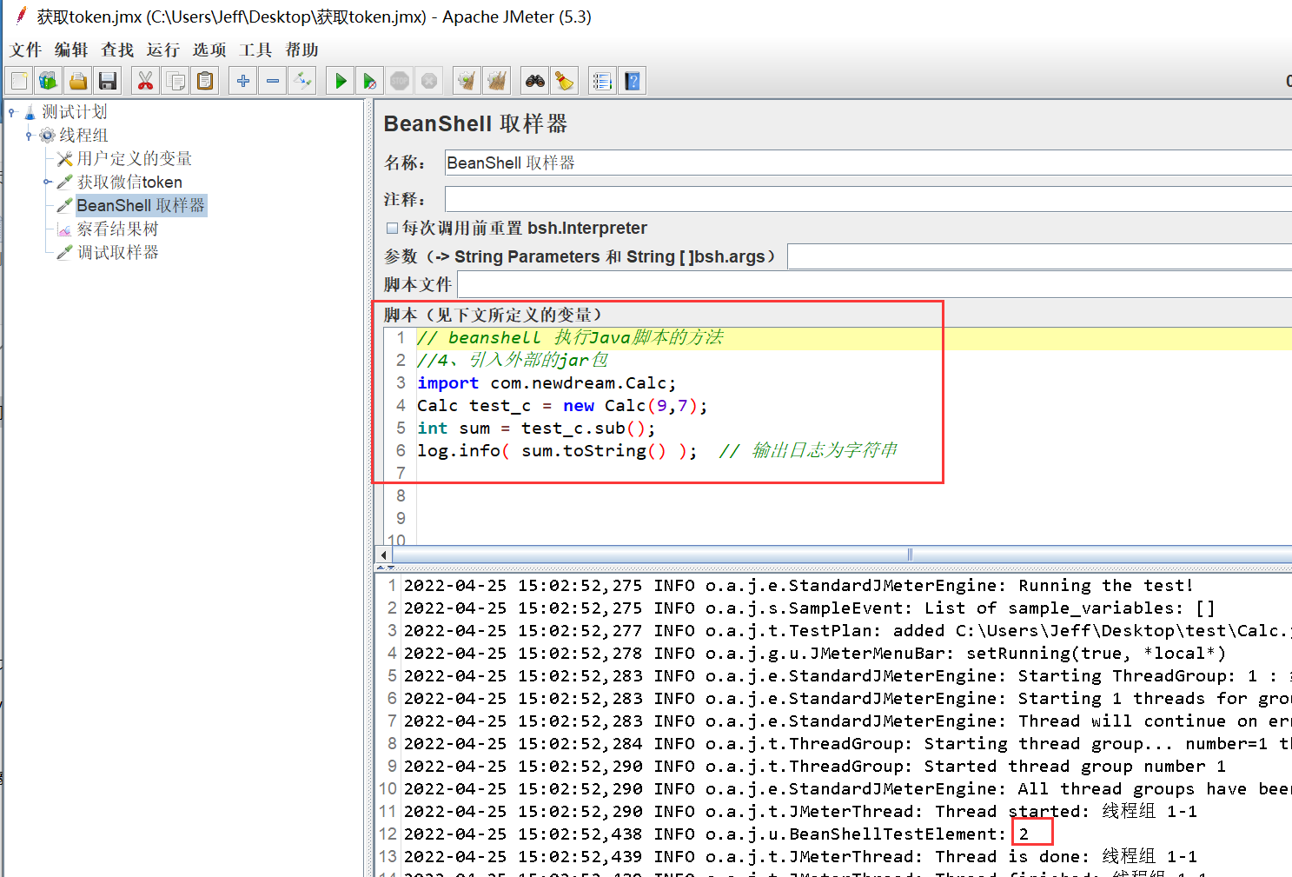
Task: Open function helper dialog icon
Action: coord(602,81)
